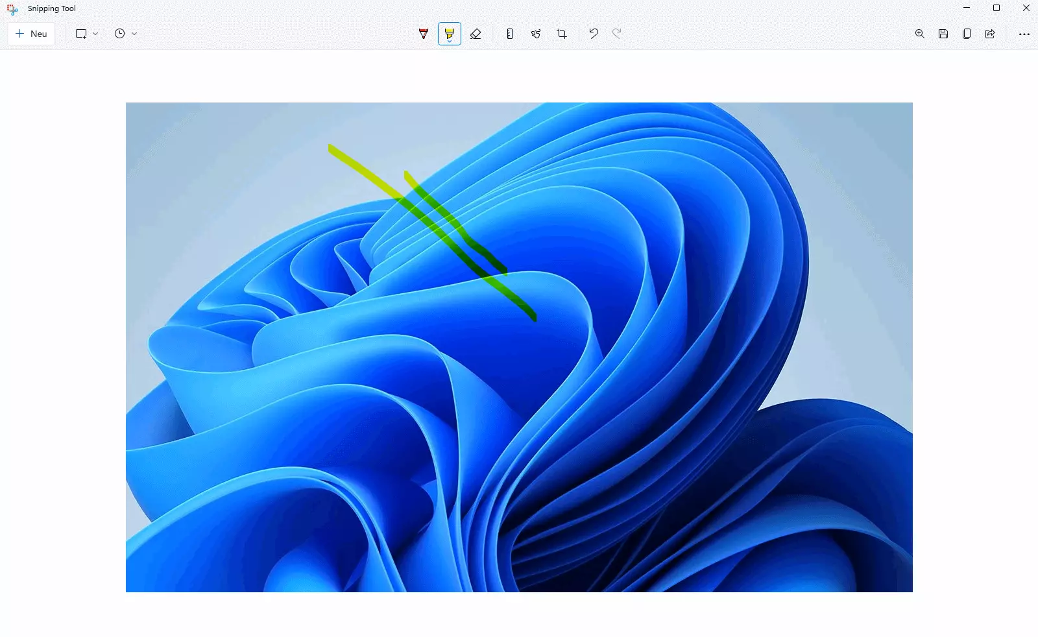The image size is (1038, 637).
Task: Undo the last stroke
Action: [593, 34]
